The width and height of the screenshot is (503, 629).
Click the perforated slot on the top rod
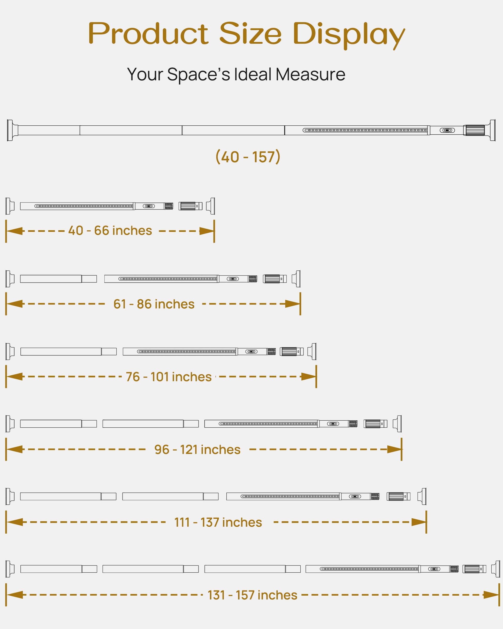[x=365, y=130]
